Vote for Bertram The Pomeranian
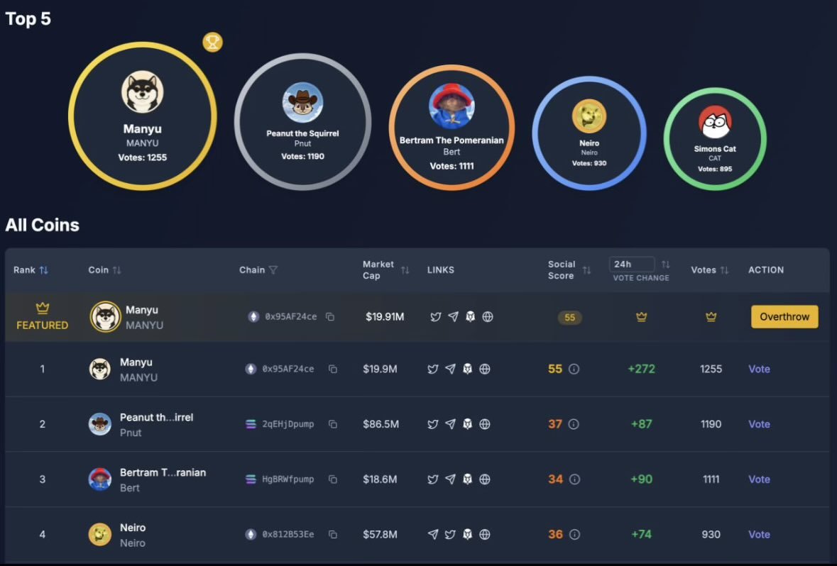Image resolution: width=837 pixels, height=566 pixels. pos(758,479)
